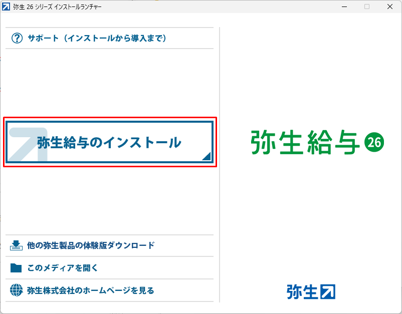
Task: Open 弥生株式会社のホームページを見る link
Action: pyautogui.click(x=91, y=290)
